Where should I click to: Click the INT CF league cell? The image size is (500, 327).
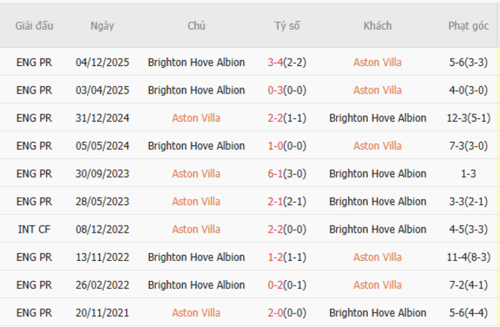[x=35, y=229]
